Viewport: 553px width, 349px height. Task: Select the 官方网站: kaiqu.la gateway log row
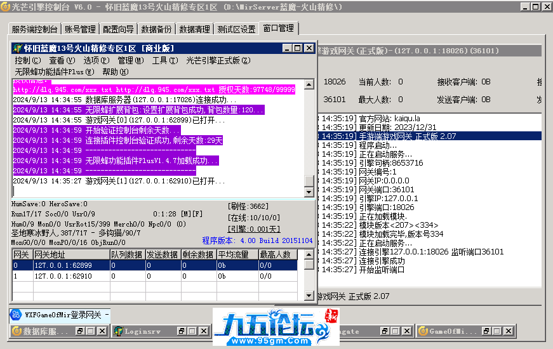[430, 119]
